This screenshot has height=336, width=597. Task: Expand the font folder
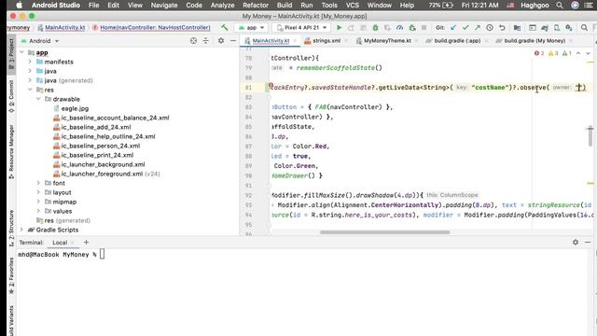point(38,183)
